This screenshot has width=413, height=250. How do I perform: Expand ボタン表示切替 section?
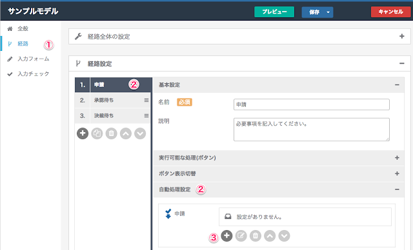(x=397, y=173)
